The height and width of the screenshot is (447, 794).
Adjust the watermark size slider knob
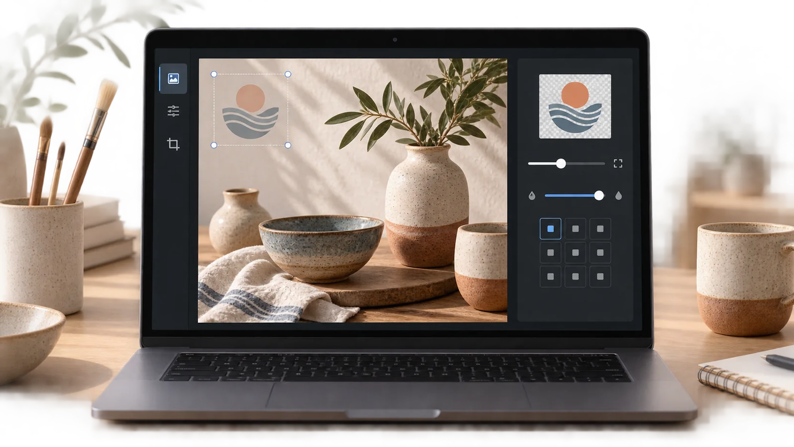[x=561, y=163]
